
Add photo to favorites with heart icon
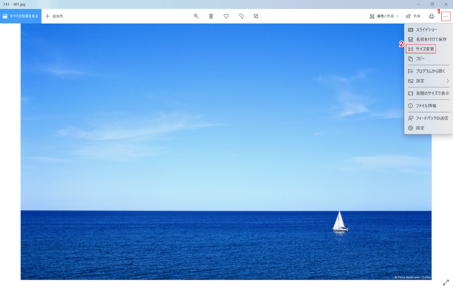(x=226, y=16)
